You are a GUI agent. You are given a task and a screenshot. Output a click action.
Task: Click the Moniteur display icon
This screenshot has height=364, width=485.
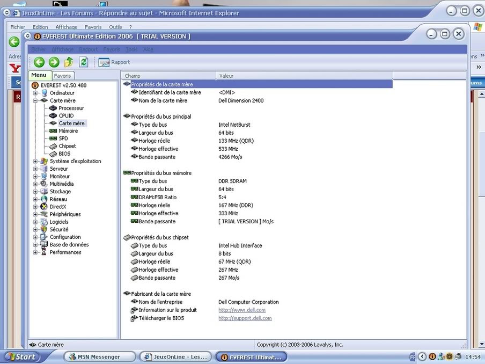(44, 177)
